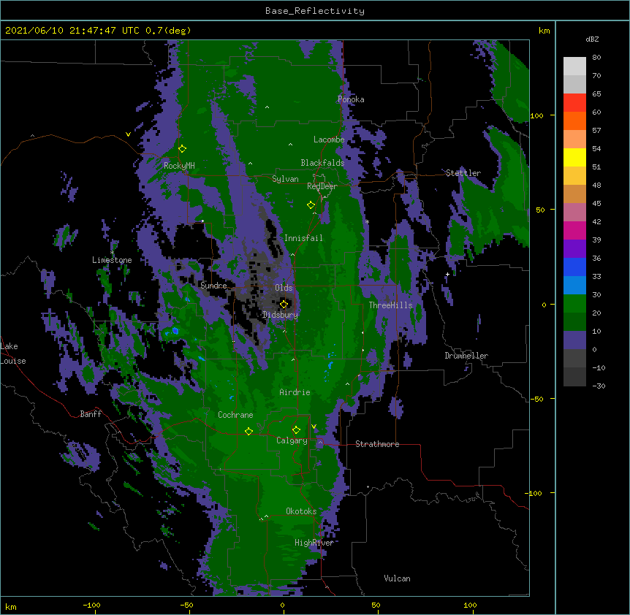Pick the purple 36-39 dBZ legend swatch
The height and width of the screenshot is (615, 630).
(x=574, y=249)
